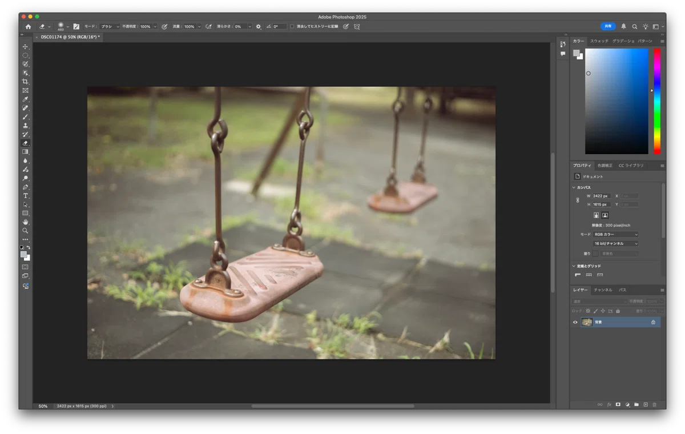Collapse the 定規とグリッド section
Viewport: 685px width, 434px height.
click(x=574, y=266)
